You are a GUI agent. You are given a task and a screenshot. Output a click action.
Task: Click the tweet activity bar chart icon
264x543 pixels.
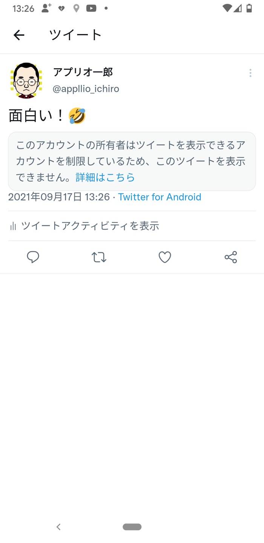click(13, 225)
